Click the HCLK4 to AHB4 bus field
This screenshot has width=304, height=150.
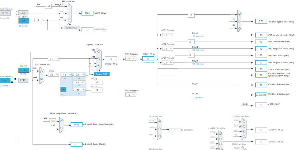pyautogui.click(x=261, y=85)
